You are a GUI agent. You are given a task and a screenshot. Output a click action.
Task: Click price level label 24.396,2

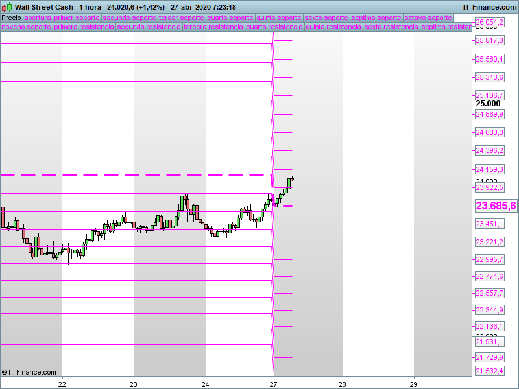point(490,151)
